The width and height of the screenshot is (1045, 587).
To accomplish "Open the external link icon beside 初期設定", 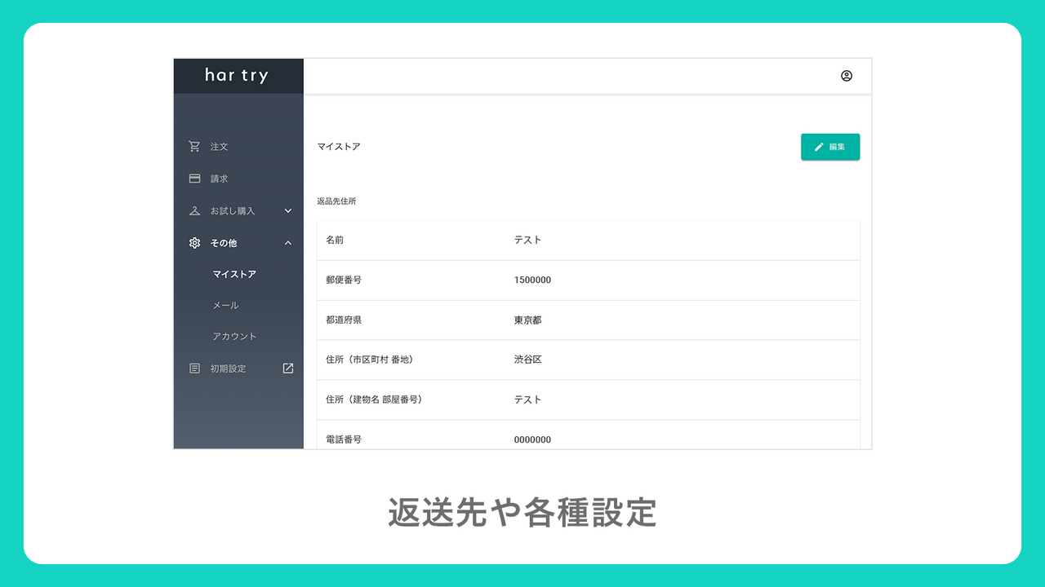I will click(287, 368).
